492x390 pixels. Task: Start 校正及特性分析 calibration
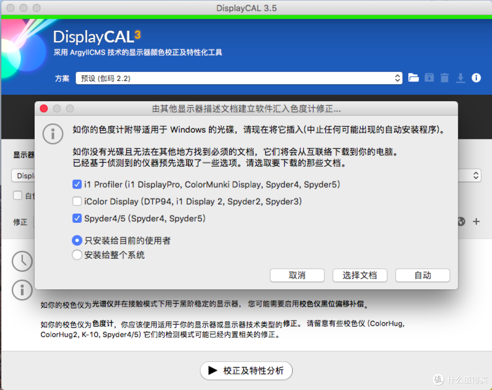246,370
